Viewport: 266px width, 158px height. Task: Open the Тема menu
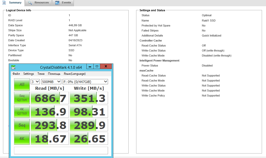pyautogui.click(x=41, y=74)
